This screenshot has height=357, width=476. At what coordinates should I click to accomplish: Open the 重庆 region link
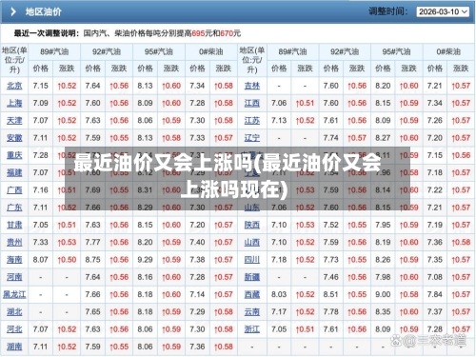point(14,155)
